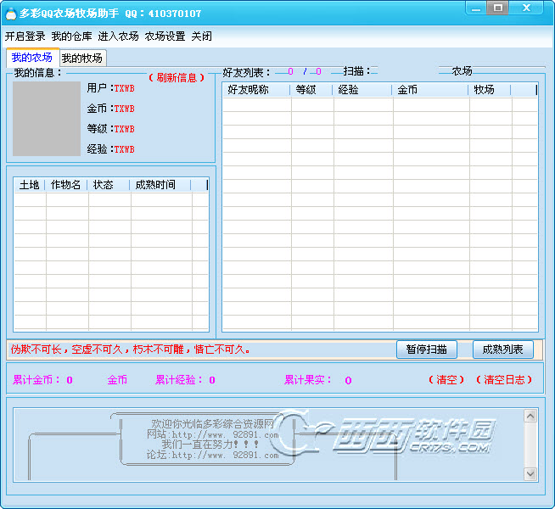Click the 刷新信息 refresh link
The image size is (555, 509).
(177, 78)
